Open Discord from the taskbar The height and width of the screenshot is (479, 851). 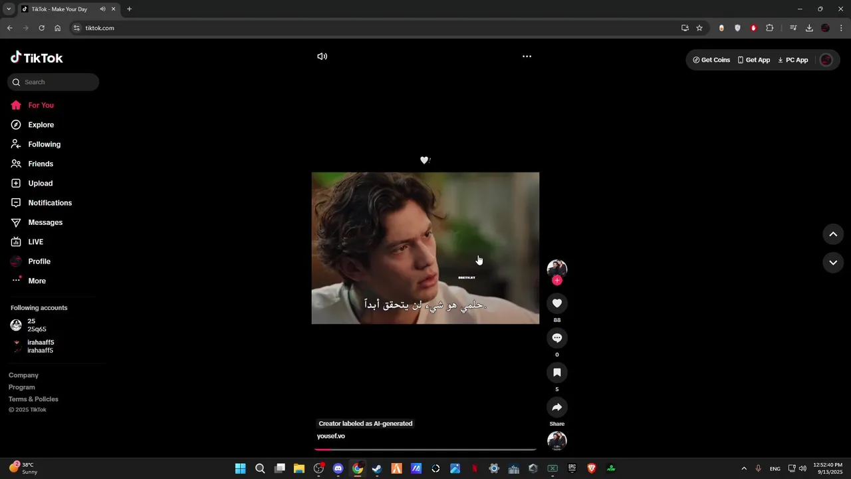coord(338,468)
